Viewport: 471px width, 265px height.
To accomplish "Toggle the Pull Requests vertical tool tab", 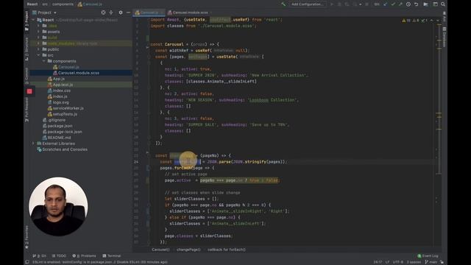I will click(x=26, y=110).
